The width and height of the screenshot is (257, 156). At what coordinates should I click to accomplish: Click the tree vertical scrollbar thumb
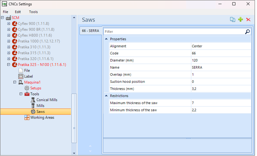74,118
